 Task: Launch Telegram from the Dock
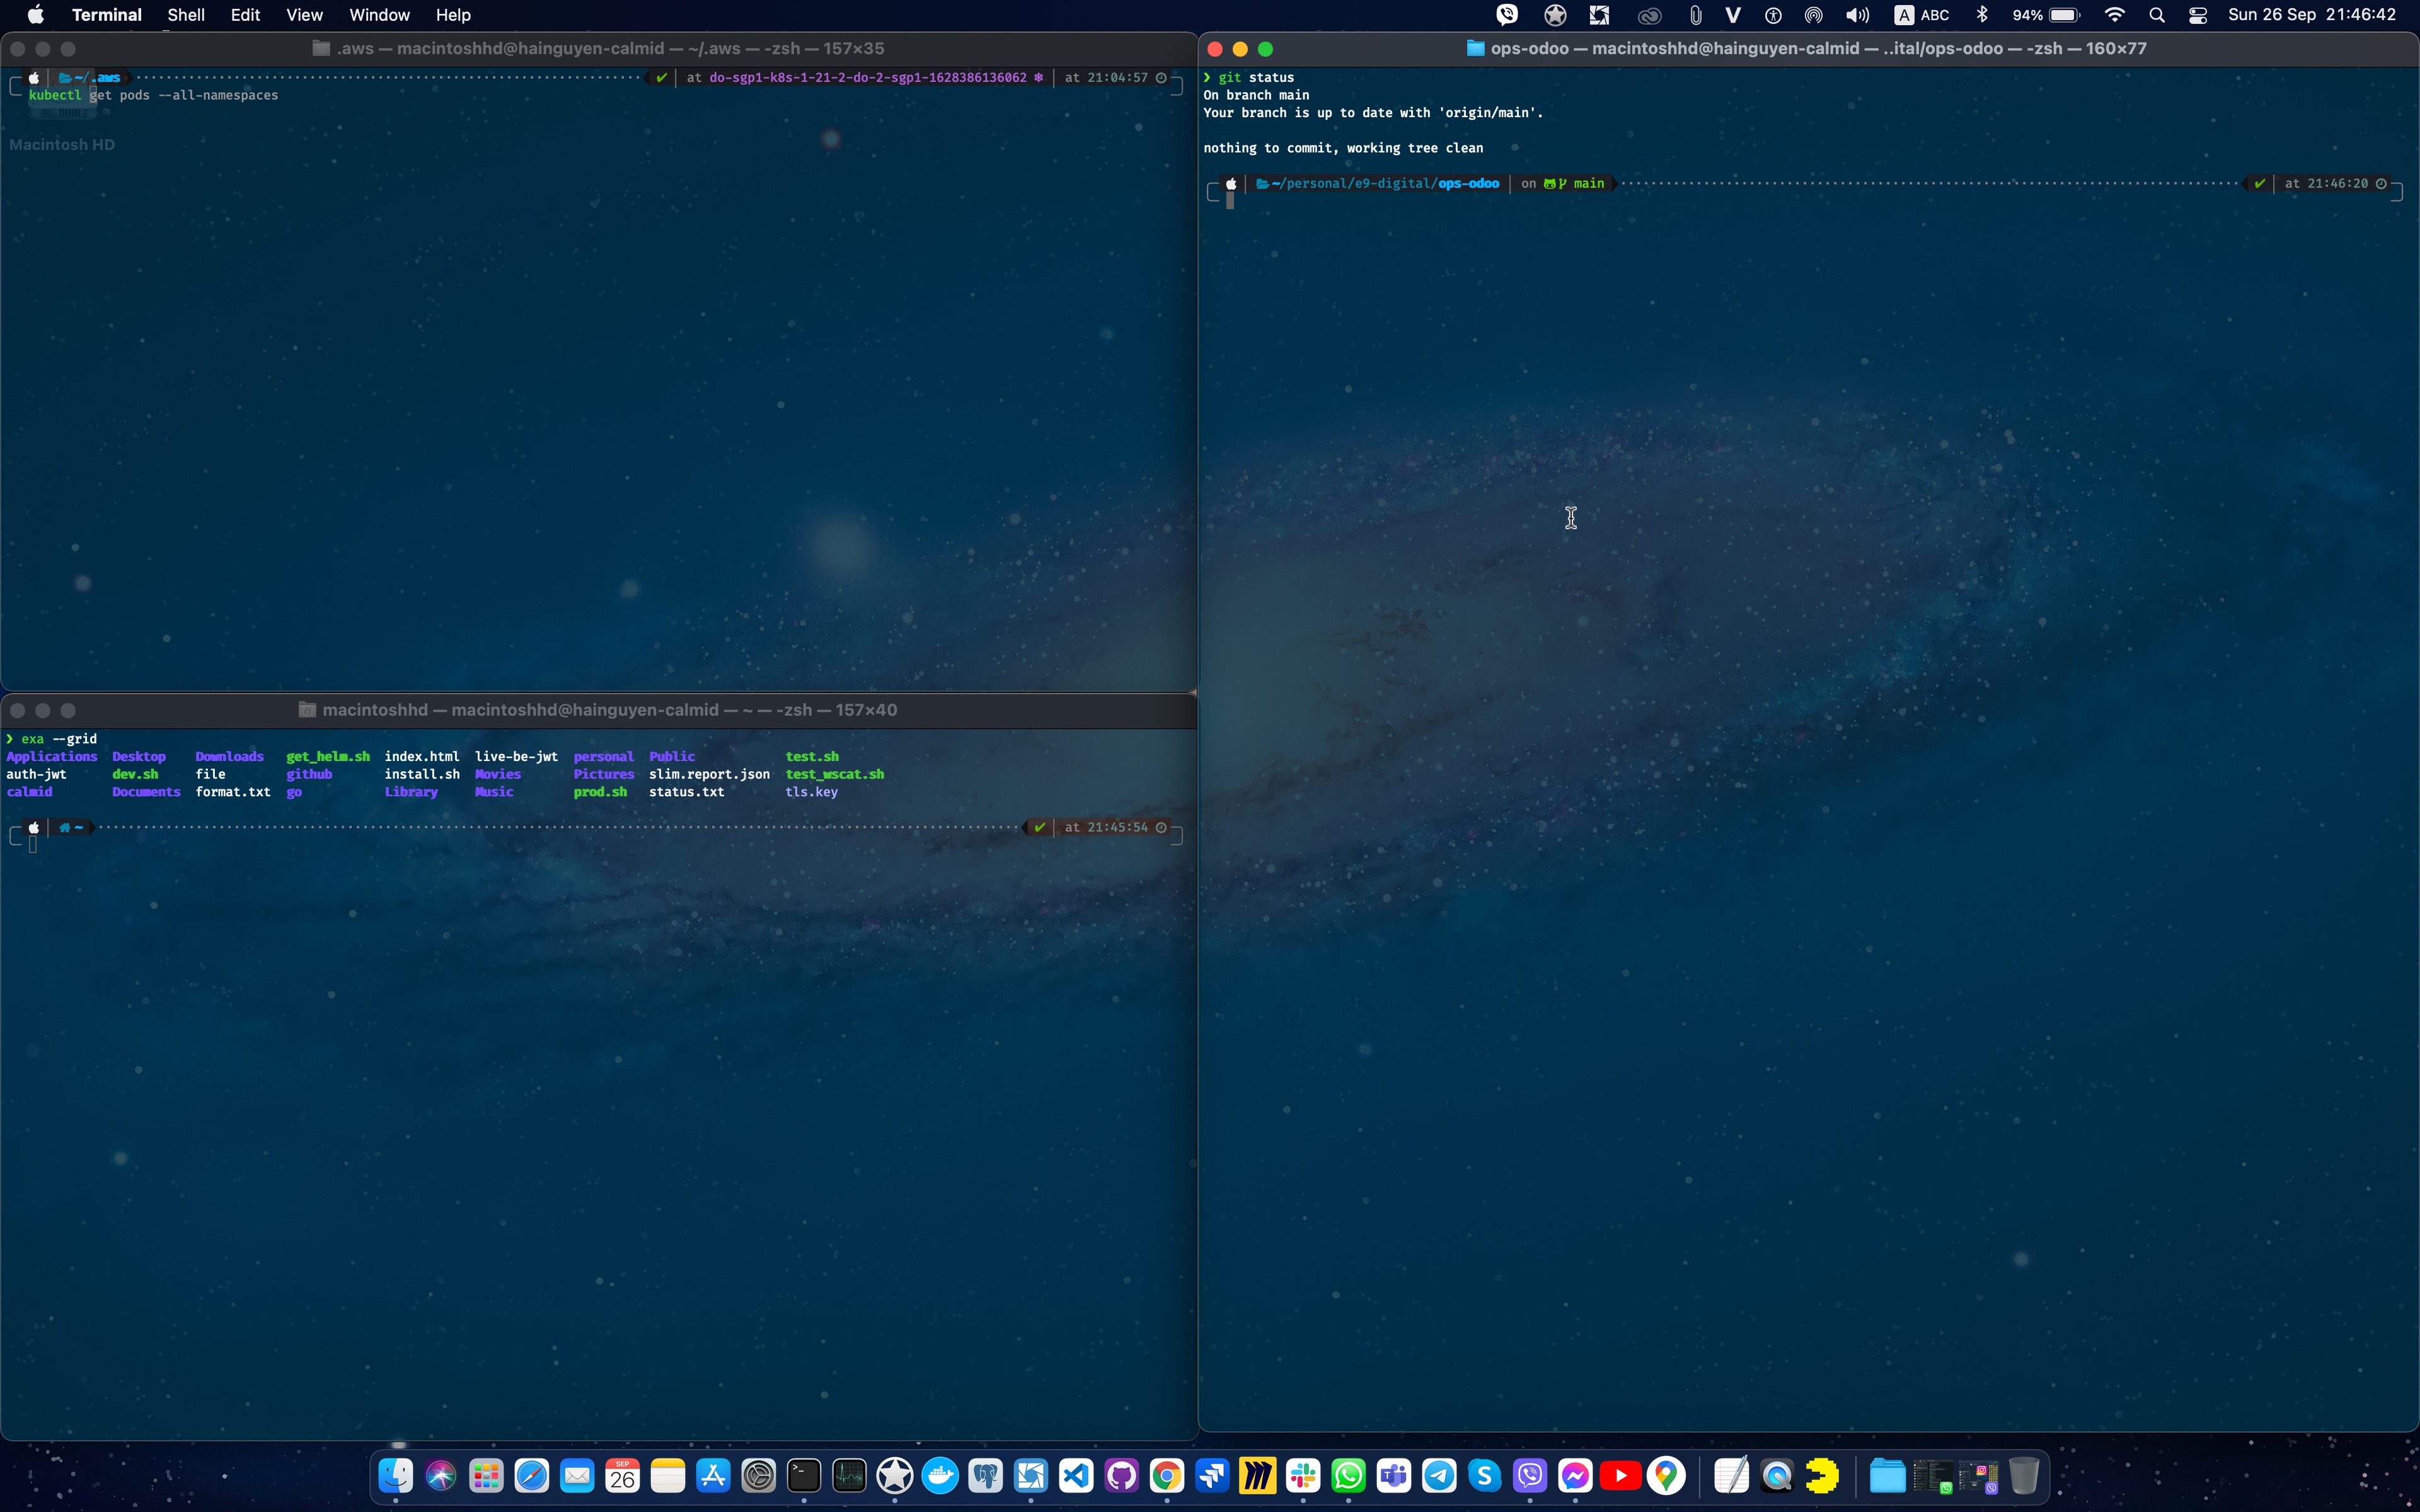1439,1476
